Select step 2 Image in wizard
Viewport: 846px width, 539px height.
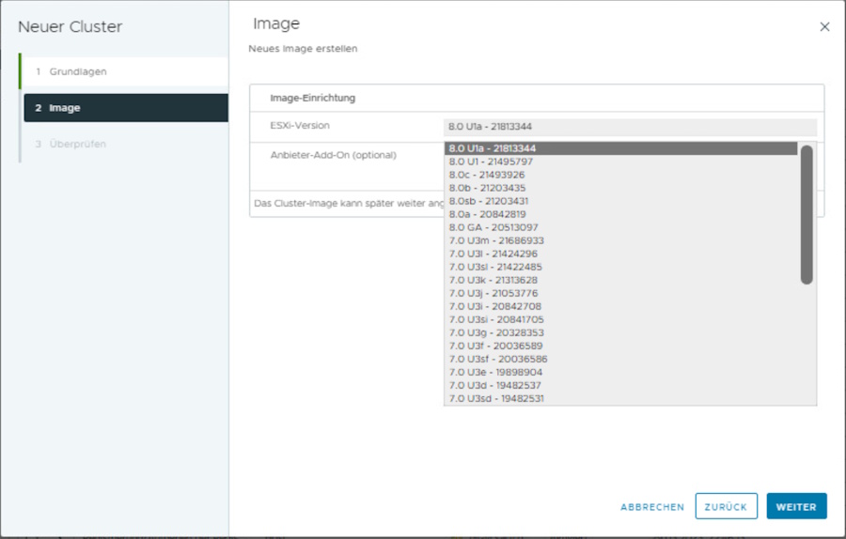pos(126,108)
